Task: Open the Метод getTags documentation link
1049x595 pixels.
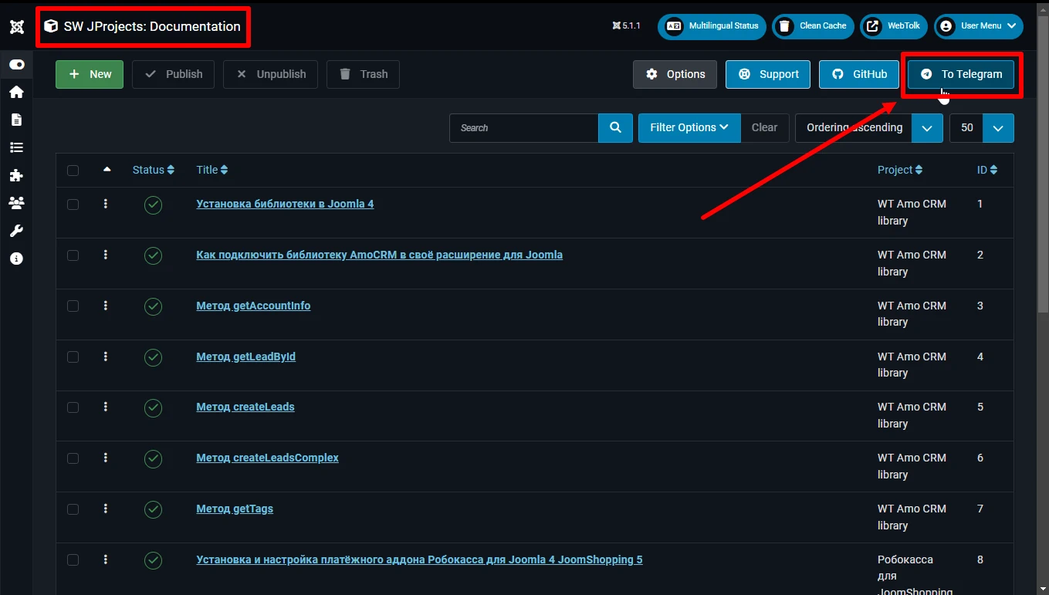Action: click(x=235, y=509)
